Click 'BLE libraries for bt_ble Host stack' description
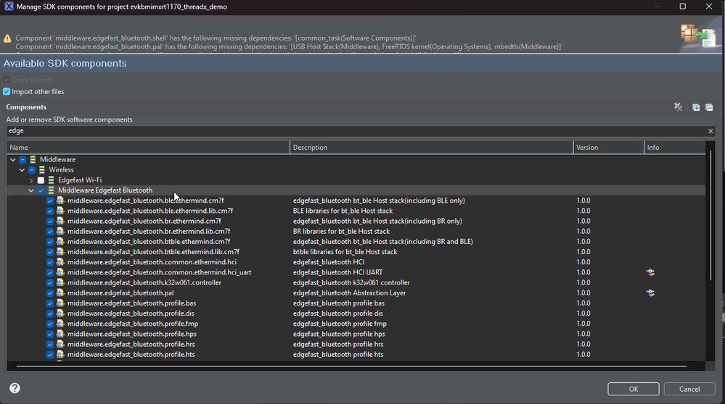The height and width of the screenshot is (404, 725). pyautogui.click(x=343, y=211)
